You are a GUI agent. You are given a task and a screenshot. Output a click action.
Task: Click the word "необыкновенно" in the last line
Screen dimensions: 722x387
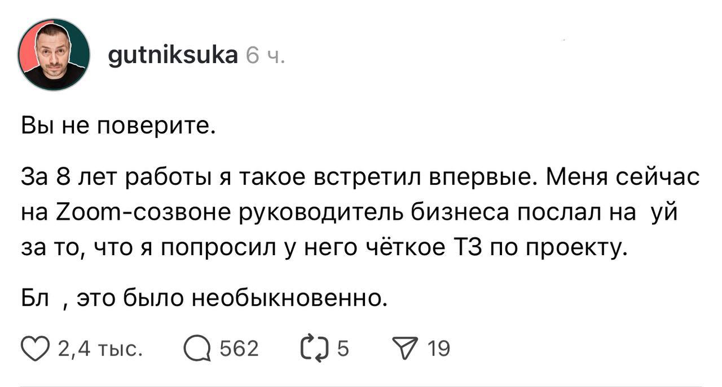click(289, 295)
